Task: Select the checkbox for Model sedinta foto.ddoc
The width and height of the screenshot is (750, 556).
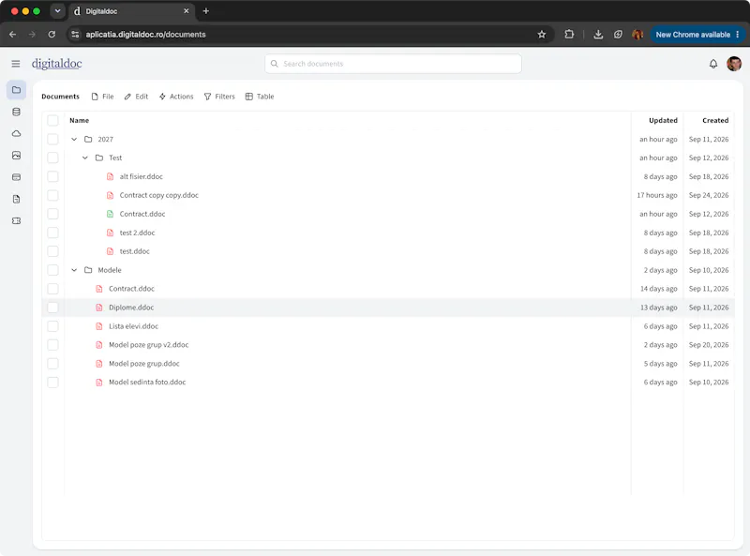Action: click(52, 383)
